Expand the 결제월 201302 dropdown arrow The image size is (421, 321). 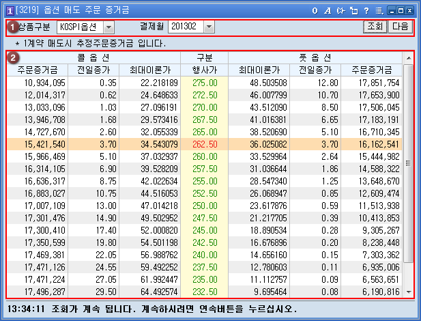(209, 27)
